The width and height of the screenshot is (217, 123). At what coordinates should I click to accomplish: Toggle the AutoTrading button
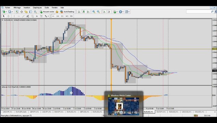[x=67, y=12]
